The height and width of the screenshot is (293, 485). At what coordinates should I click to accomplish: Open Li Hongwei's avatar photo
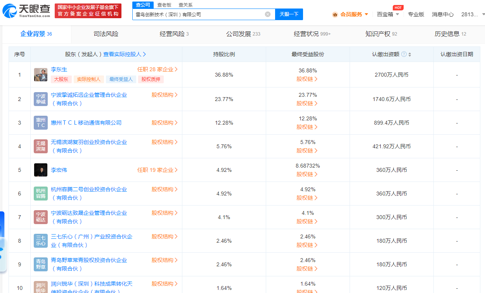pyautogui.click(x=41, y=170)
